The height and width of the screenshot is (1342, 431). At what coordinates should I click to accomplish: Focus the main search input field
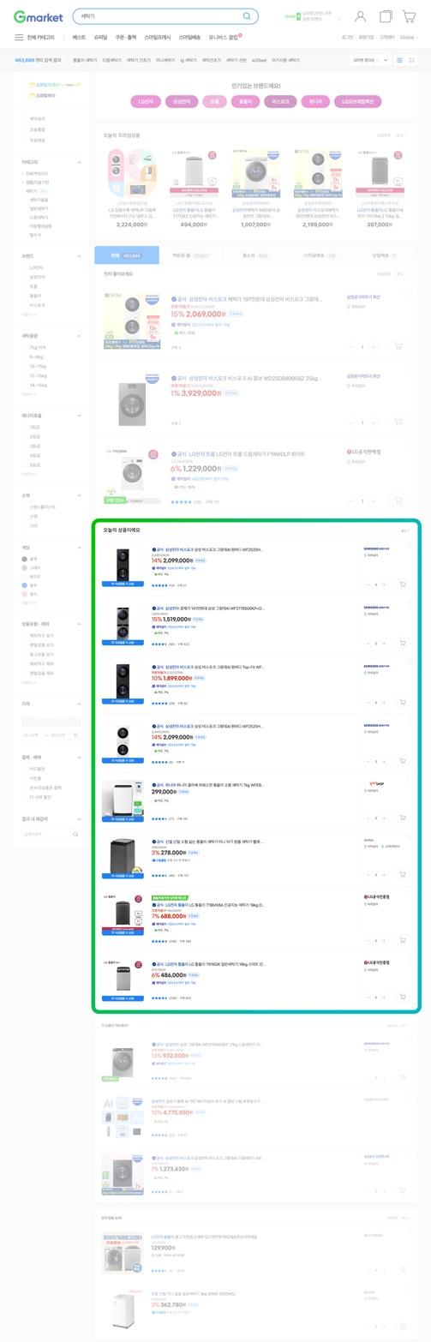[x=156, y=16]
